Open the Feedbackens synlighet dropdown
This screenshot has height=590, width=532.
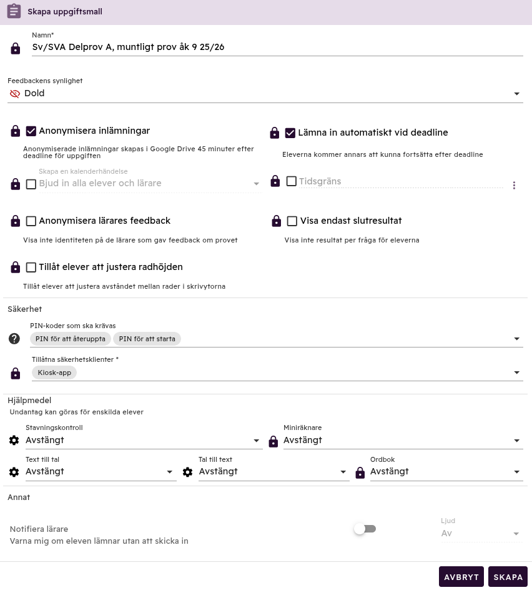265,94
